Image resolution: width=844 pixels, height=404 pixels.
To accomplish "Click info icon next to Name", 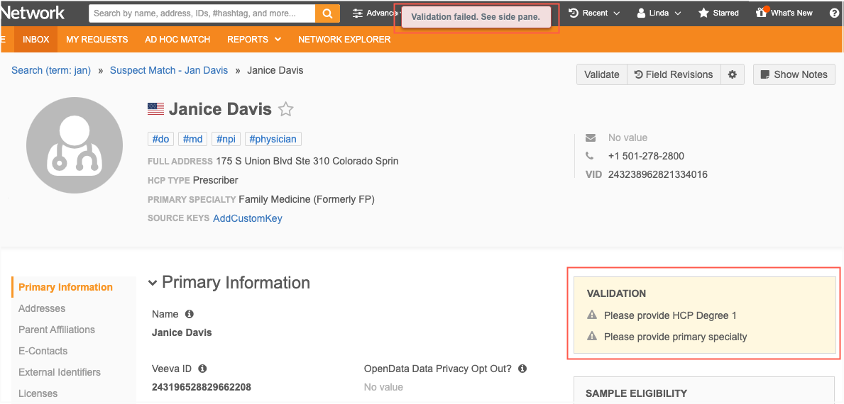I will pyautogui.click(x=190, y=314).
